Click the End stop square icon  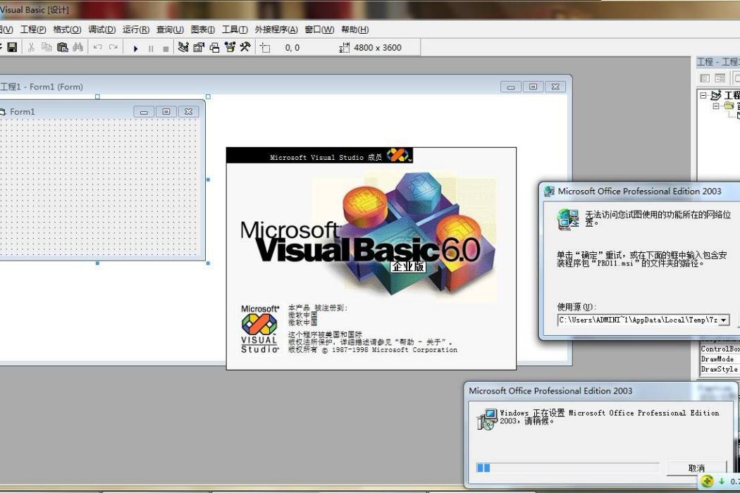click(166, 48)
